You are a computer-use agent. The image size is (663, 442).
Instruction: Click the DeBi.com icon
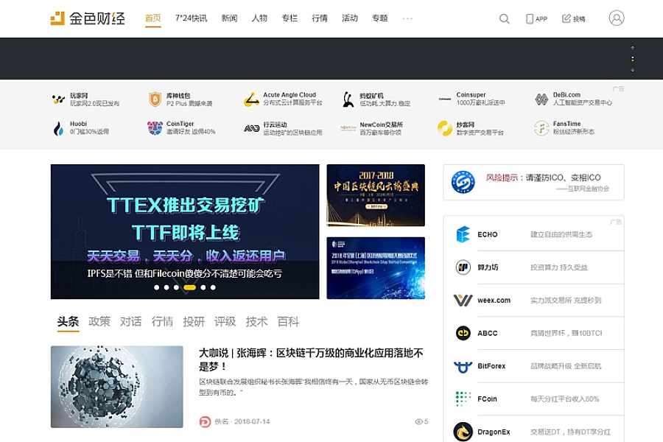point(541,99)
